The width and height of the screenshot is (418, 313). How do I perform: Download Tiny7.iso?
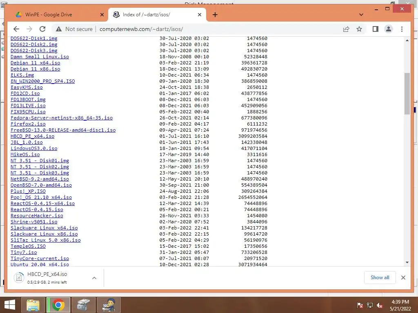24,253
